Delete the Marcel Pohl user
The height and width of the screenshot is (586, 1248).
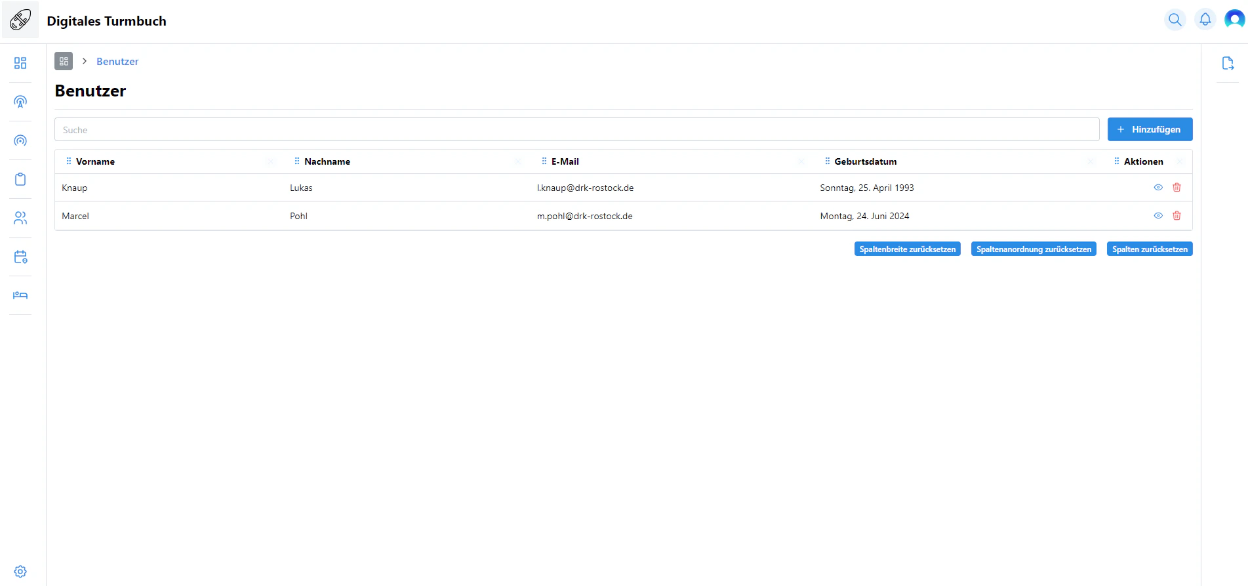point(1177,216)
